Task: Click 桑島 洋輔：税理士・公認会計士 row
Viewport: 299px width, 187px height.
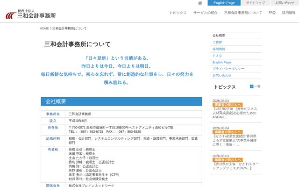Action: pyautogui.click(x=92, y=162)
